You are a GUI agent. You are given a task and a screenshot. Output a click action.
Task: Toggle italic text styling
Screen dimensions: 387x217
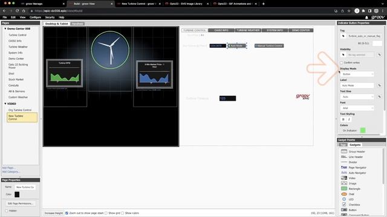[x=349, y=119]
